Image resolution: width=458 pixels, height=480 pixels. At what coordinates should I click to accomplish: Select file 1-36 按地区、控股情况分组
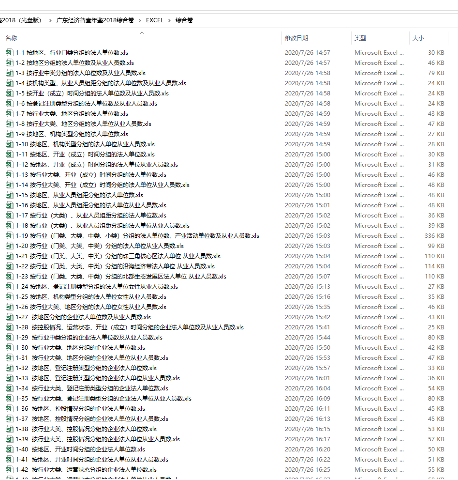pyautogui.click(x=80, y=409)
